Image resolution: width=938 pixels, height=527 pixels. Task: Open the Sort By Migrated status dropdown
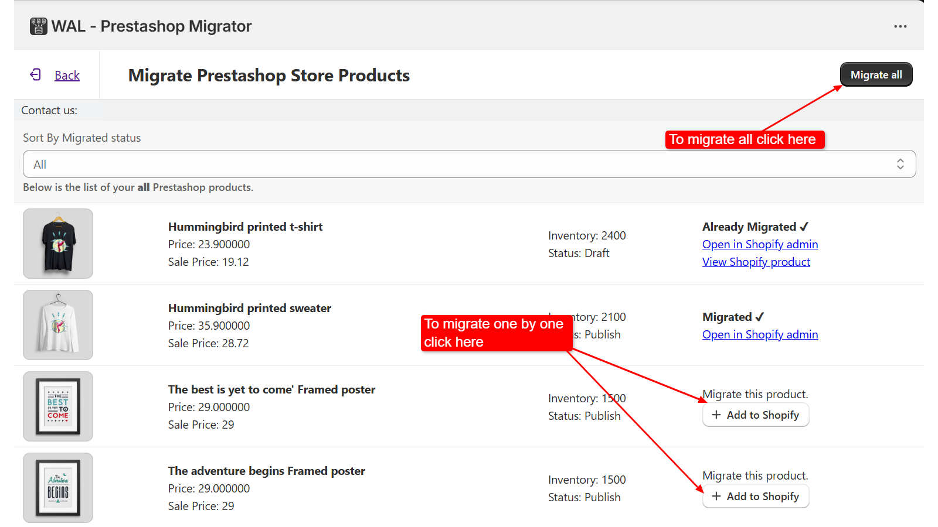point(469,164)
